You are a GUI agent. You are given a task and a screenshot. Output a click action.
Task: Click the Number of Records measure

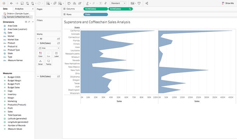pos(17,125)
